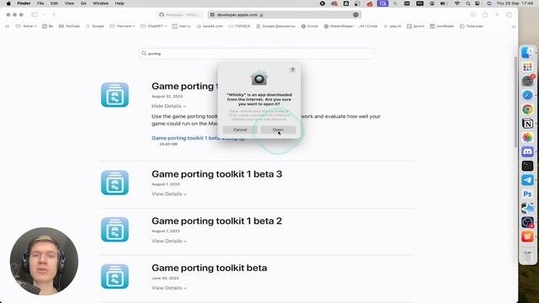Image resolution: width=539 pixels, height=303 pixels.
Task: Open the Finder menu
Action: [x=24, y=3]
